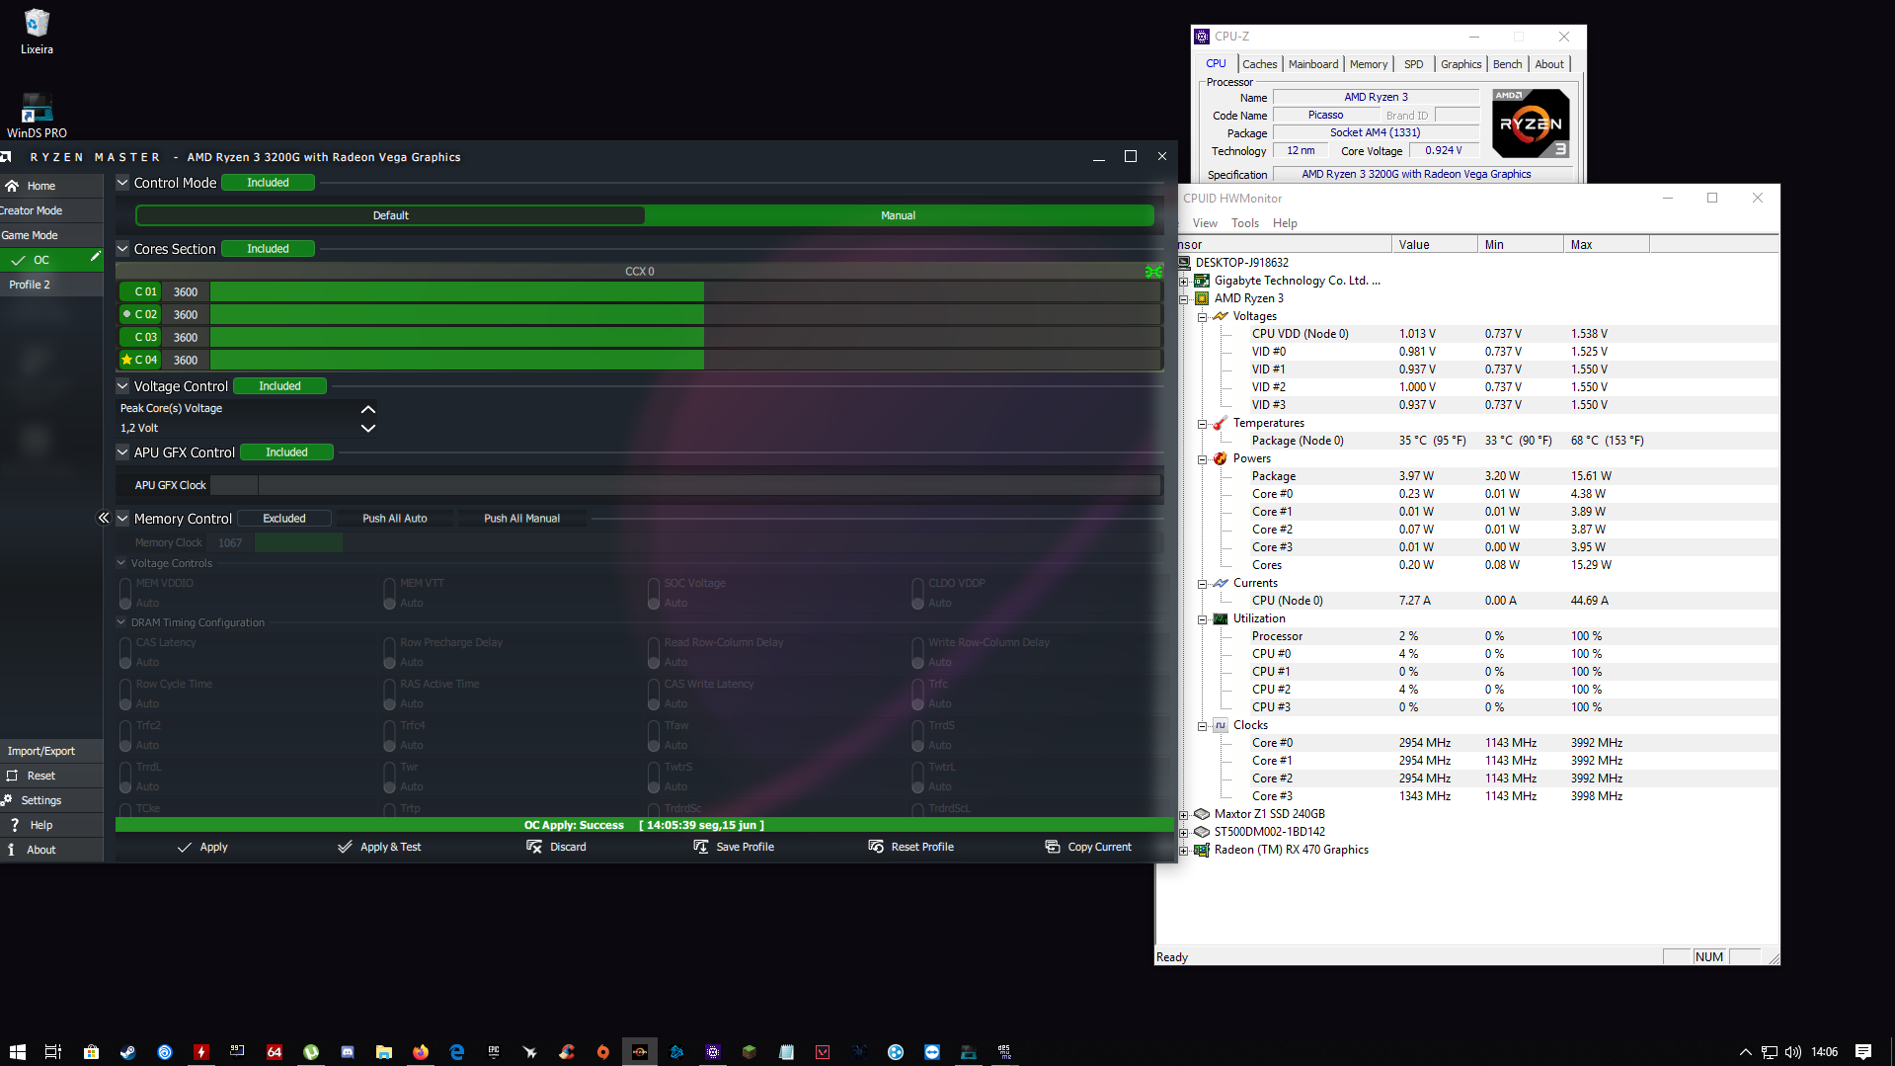Open Settings in Ryzen Master sidebar

click(40, 800)
